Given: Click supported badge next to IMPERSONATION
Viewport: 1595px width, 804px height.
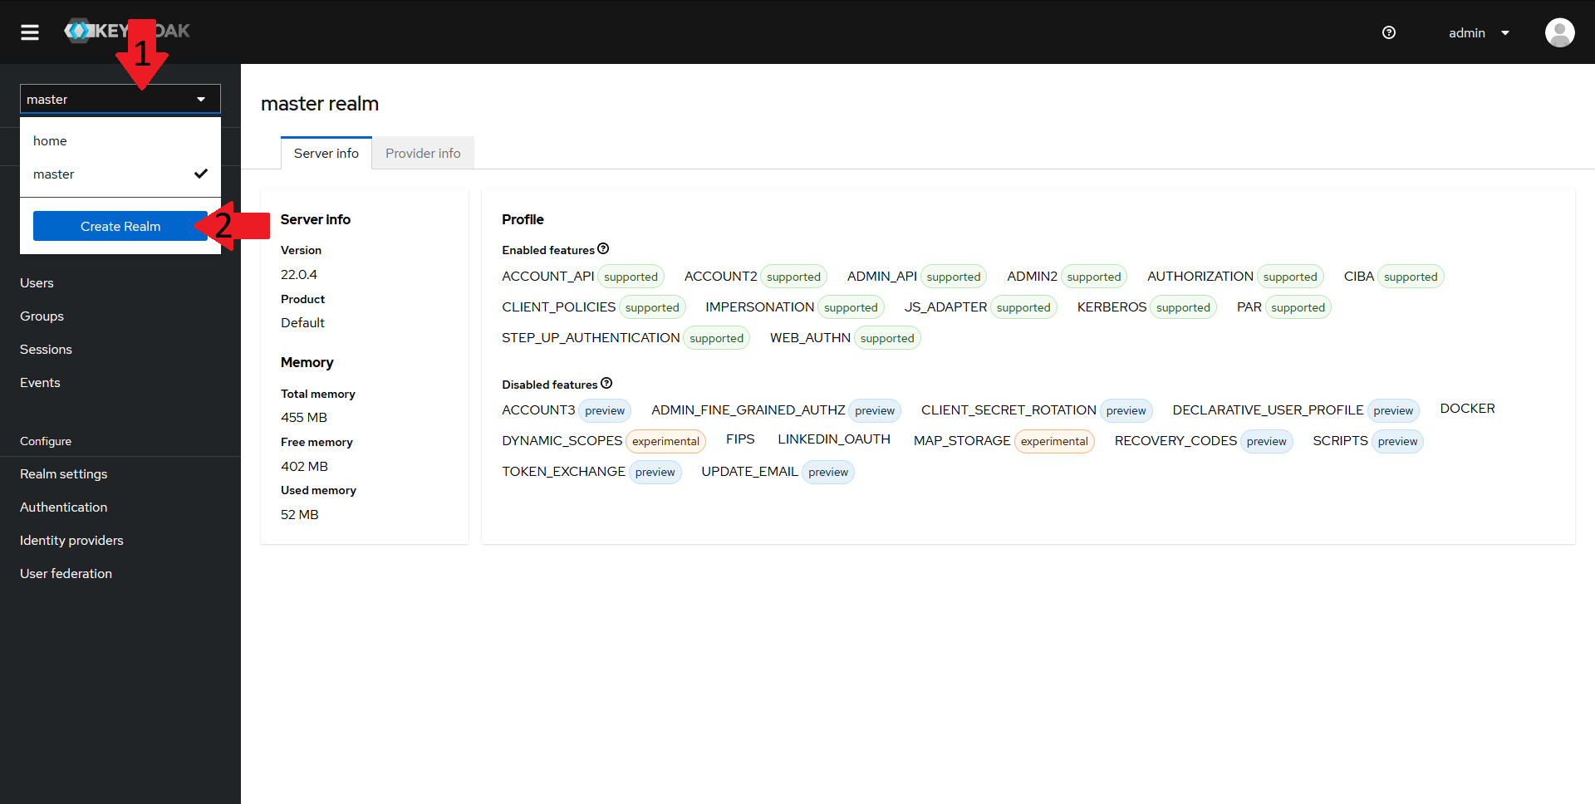Looking at the screenshot, I should coord(851,307).
